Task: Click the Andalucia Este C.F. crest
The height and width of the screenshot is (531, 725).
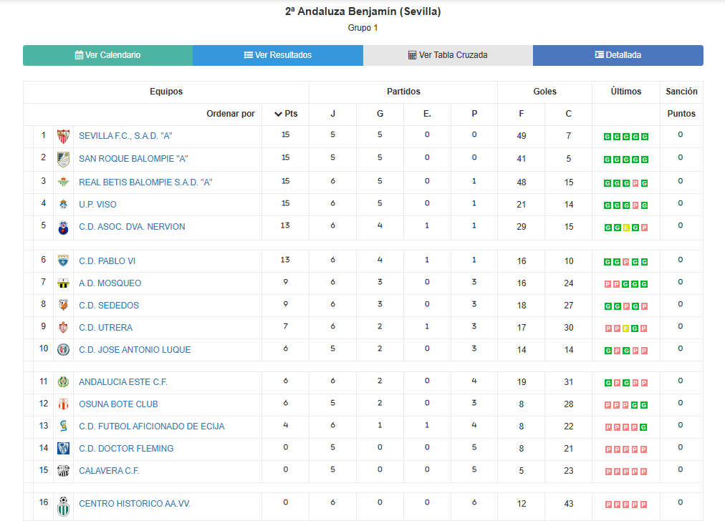Action: [x=63, y=382]
